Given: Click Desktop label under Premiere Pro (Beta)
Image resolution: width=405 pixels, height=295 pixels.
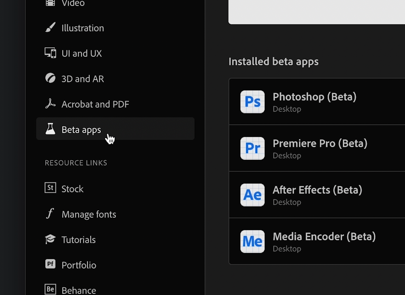Looking at the screenshot, I should (x=287, y=156).
